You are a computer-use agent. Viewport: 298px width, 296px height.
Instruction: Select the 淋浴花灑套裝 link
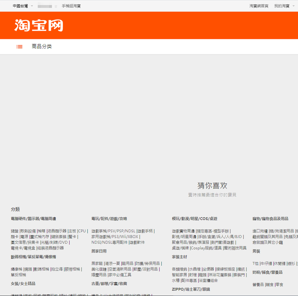click(x=220, y=275)
